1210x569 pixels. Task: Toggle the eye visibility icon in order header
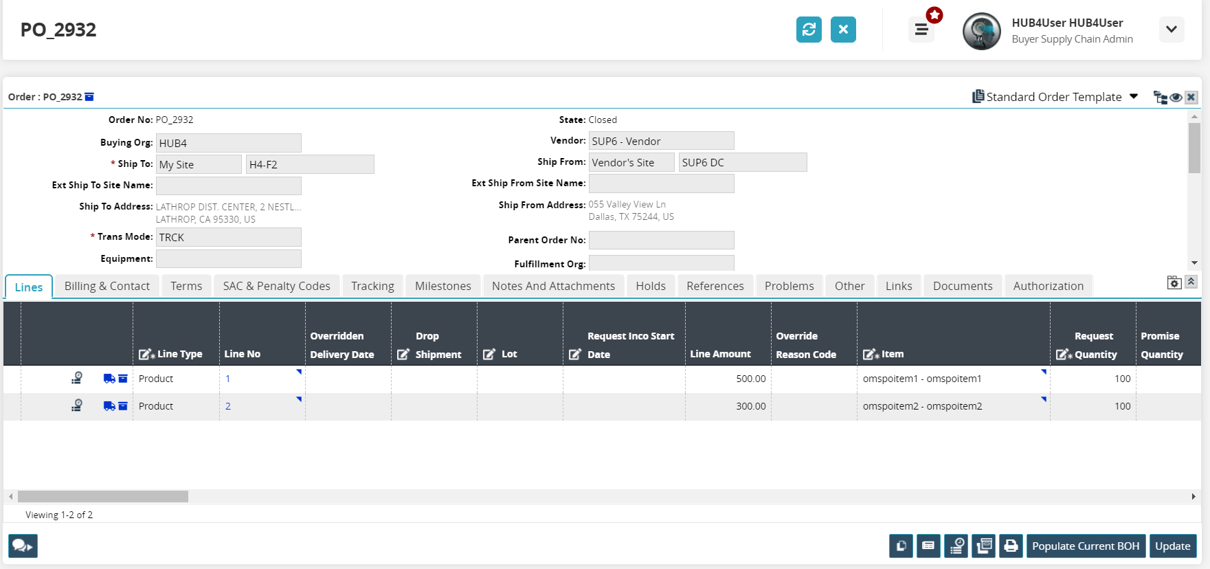pyautogui.click(x=1176, y=98)
